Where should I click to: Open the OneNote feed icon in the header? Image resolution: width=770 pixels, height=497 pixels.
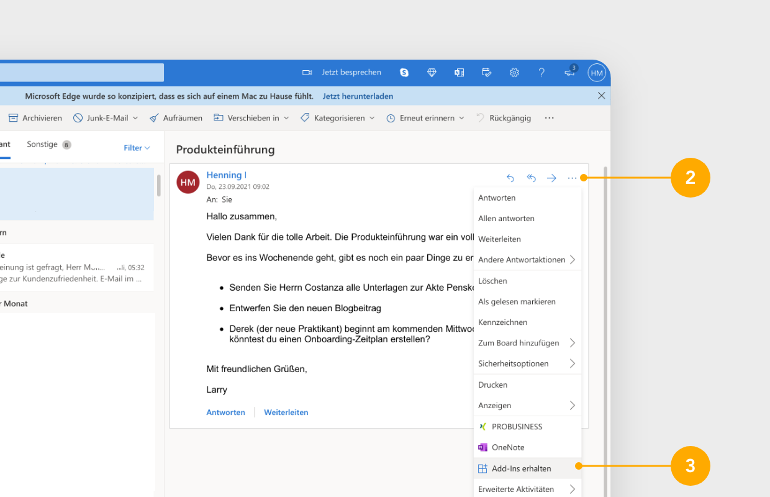tap(460, 73)
